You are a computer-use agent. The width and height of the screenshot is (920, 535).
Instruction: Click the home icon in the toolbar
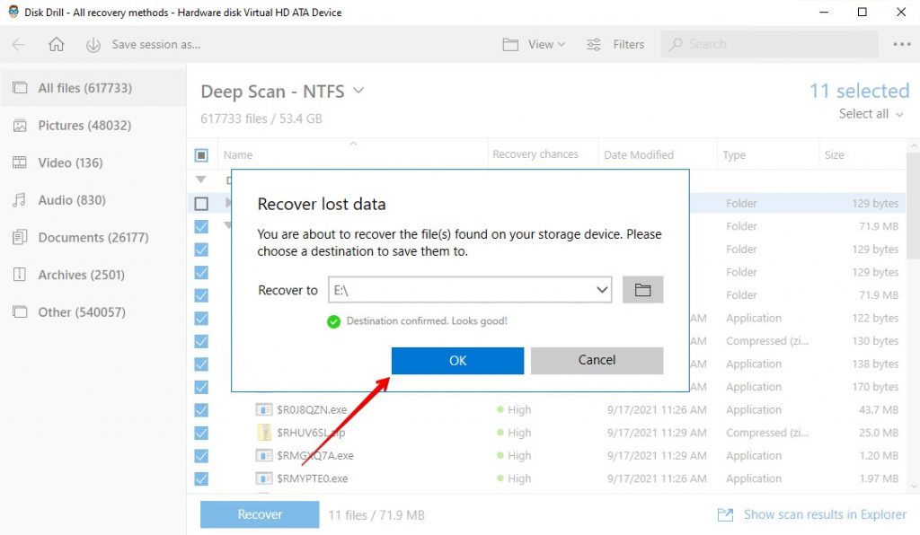[x=58, y=43]
